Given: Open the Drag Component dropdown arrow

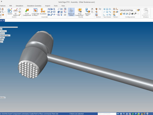Looking at the screenshot, I should point(84,15).
